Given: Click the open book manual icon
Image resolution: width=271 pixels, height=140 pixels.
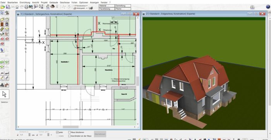Looking at the screenshot, I should coord(252,7).
